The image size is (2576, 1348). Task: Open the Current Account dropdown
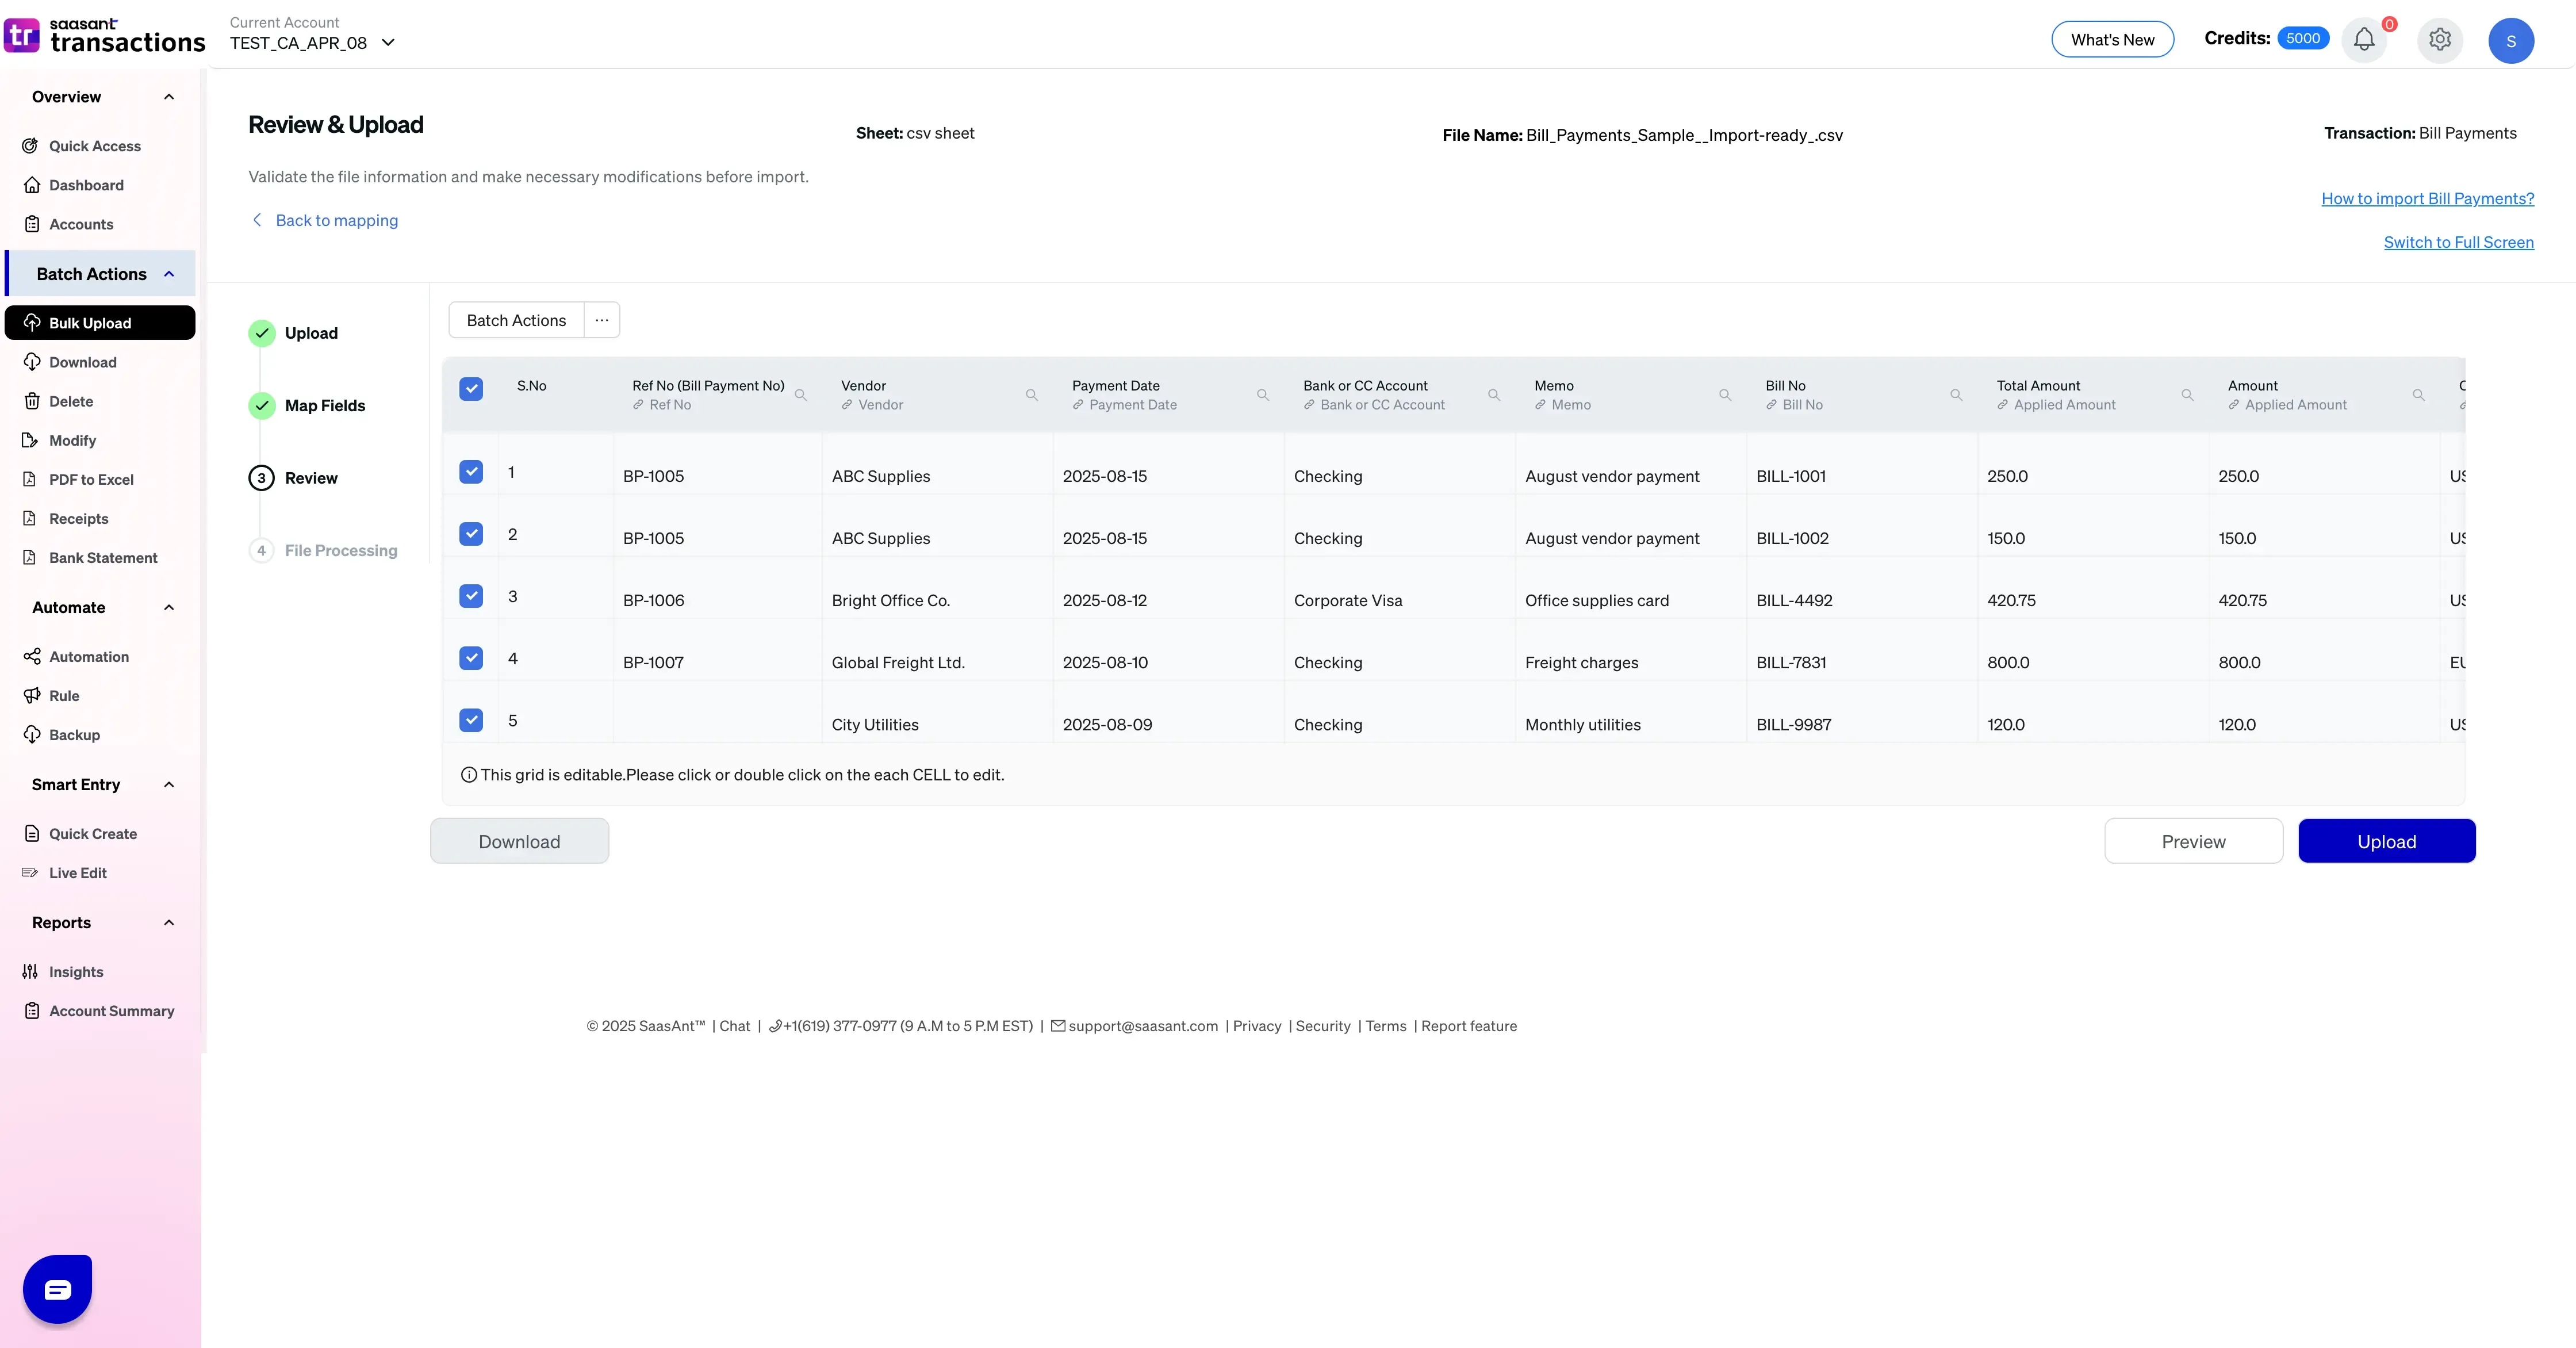[313, 43]
